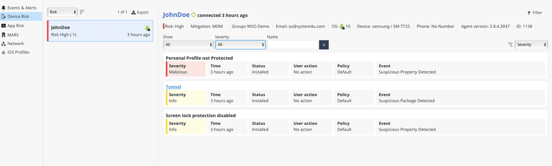Open the Risk sort dropdown in device list

point(62,12)
